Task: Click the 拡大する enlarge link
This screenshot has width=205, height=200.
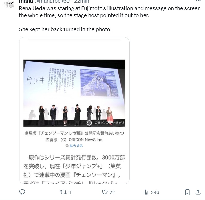Action: click(76, 146)
